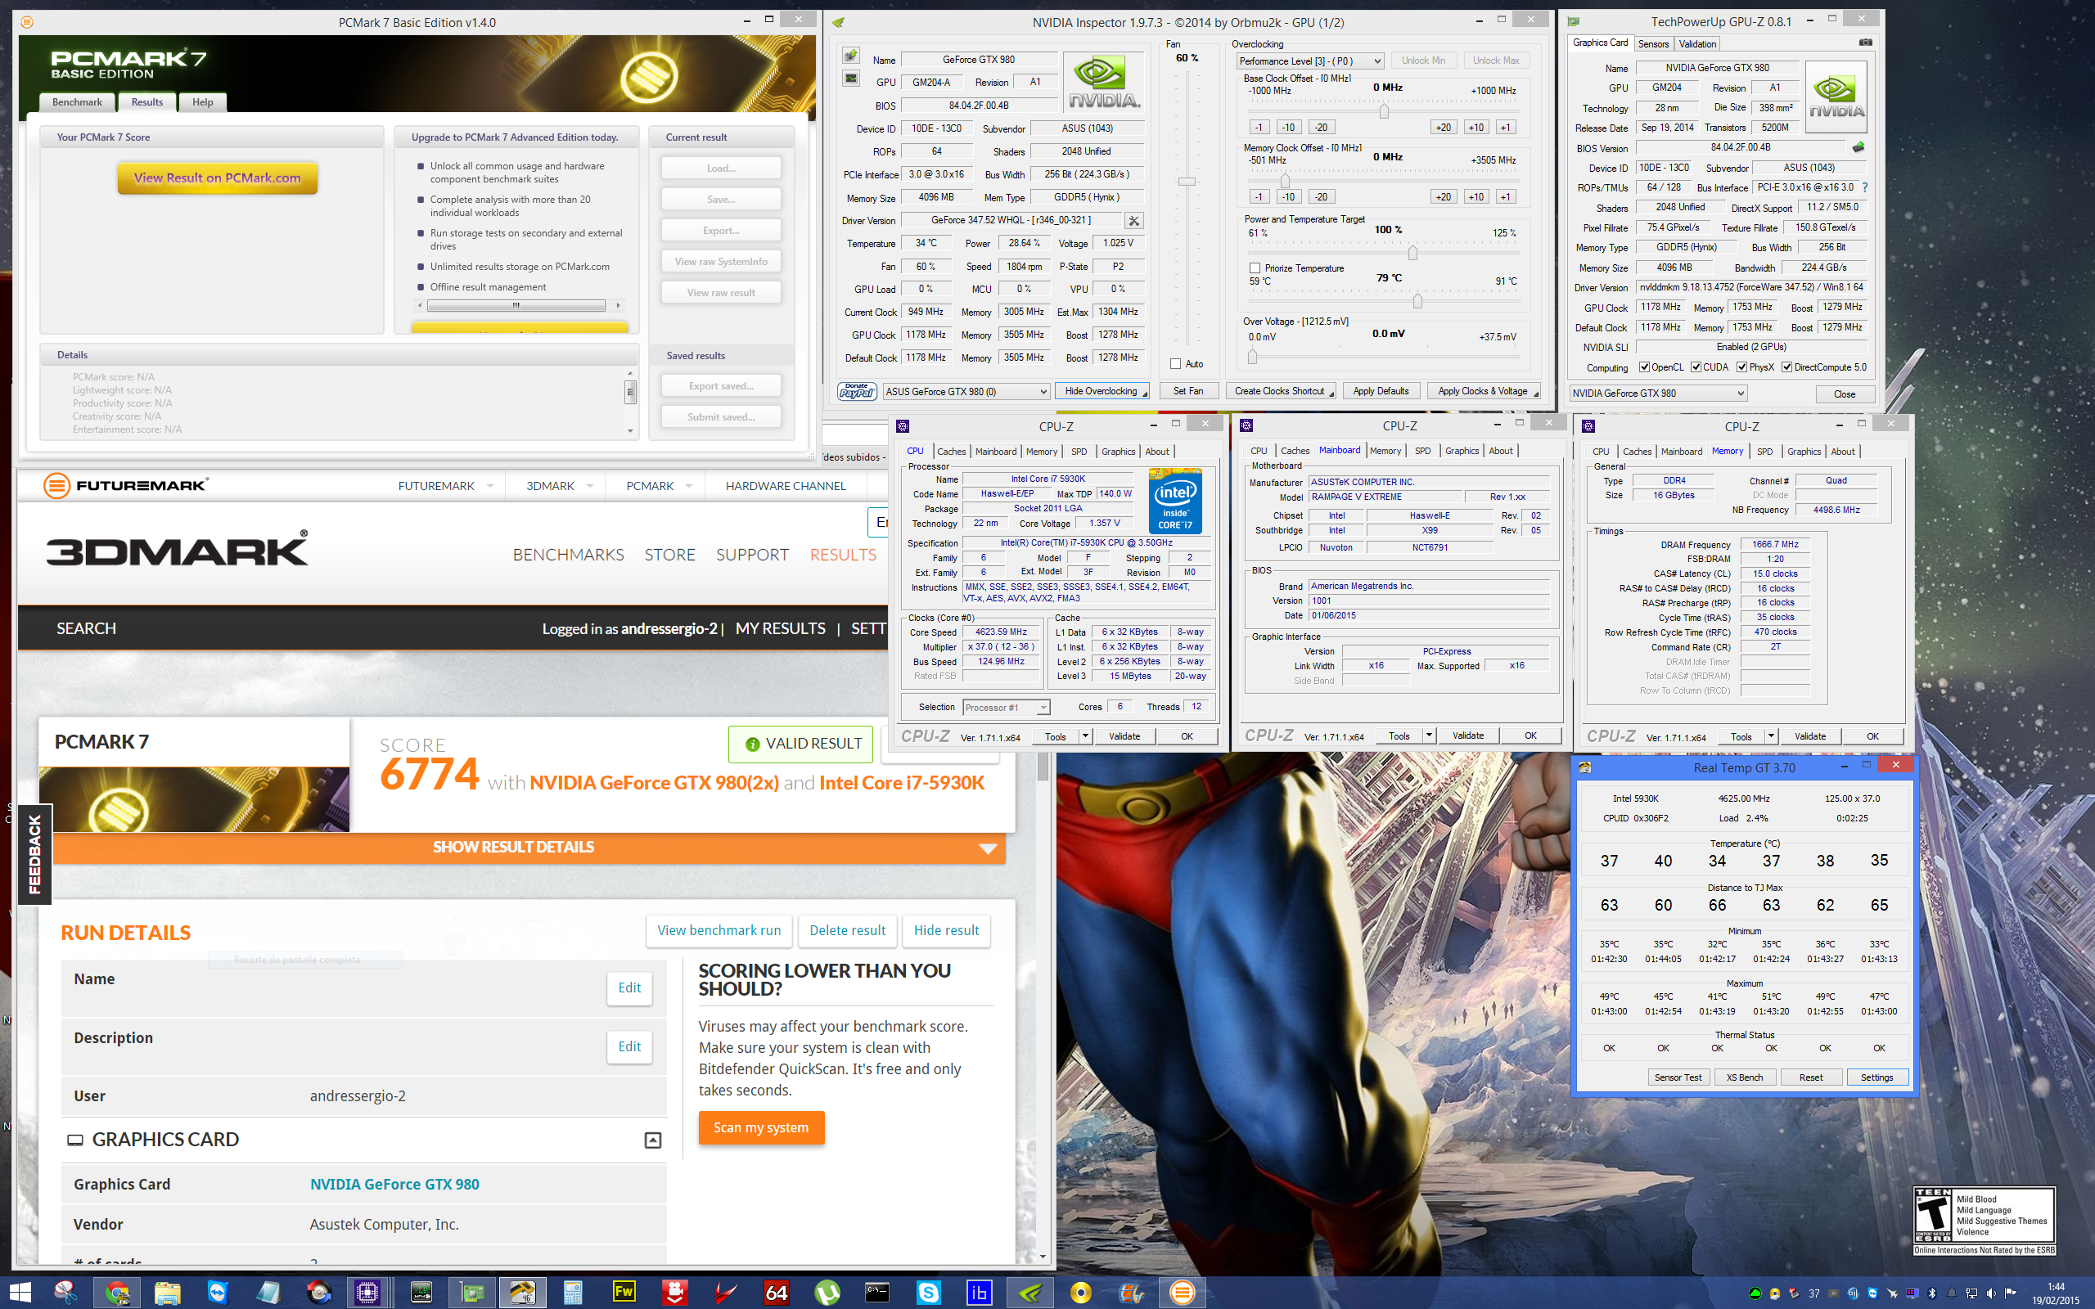Screen dimensions: 2095x1309
Task: Open Adobe Fireworks from the taskbar
Action: (624, 1293)
